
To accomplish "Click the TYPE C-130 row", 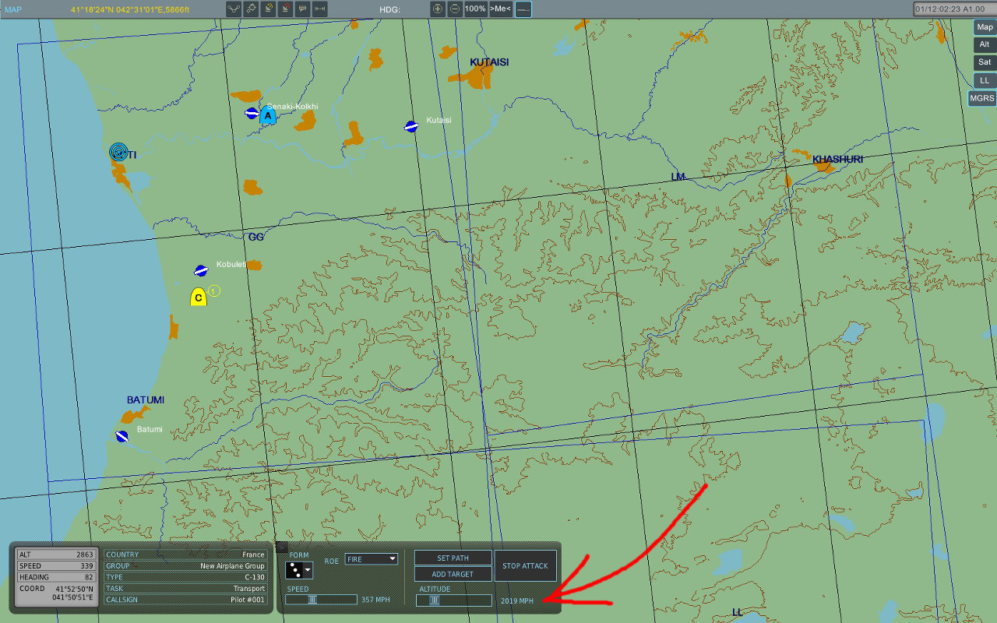I will point(185,577).
